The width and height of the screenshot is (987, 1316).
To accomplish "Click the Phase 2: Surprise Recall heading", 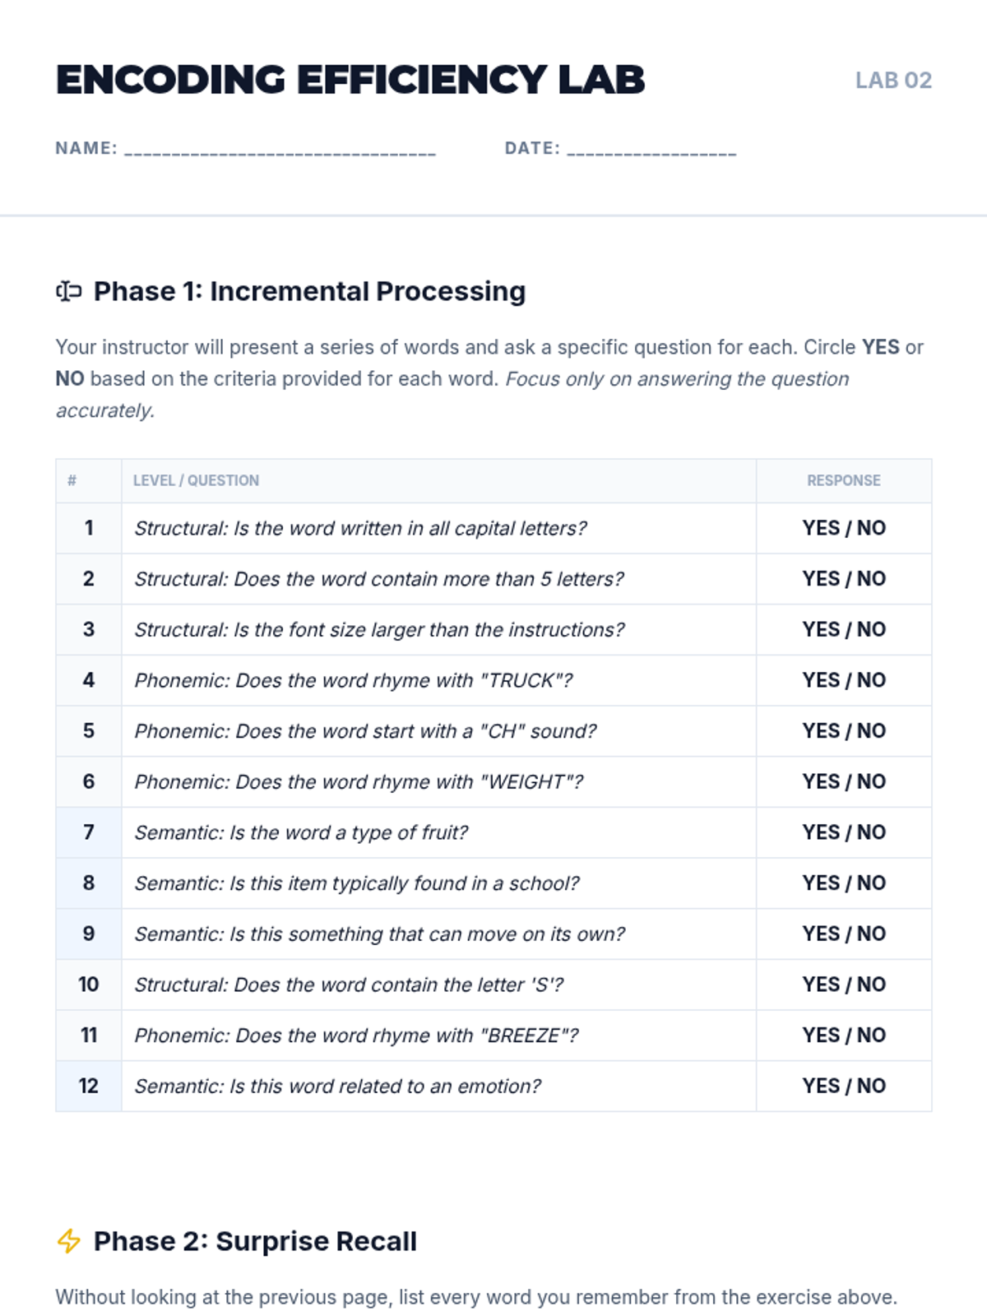I will pos(255,1241).
